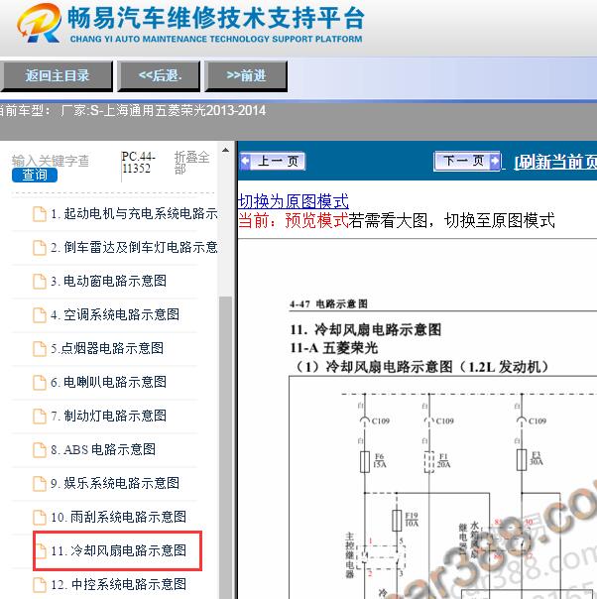Click the document icon beside 起动电机与充电系统
Viewport: 597px width, 599px height.
tap(40, 214)
